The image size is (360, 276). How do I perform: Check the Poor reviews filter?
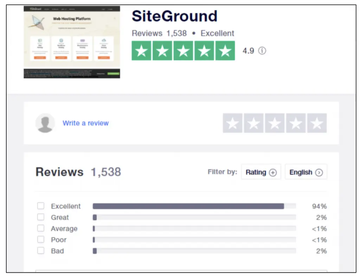(x=41, y=239)
